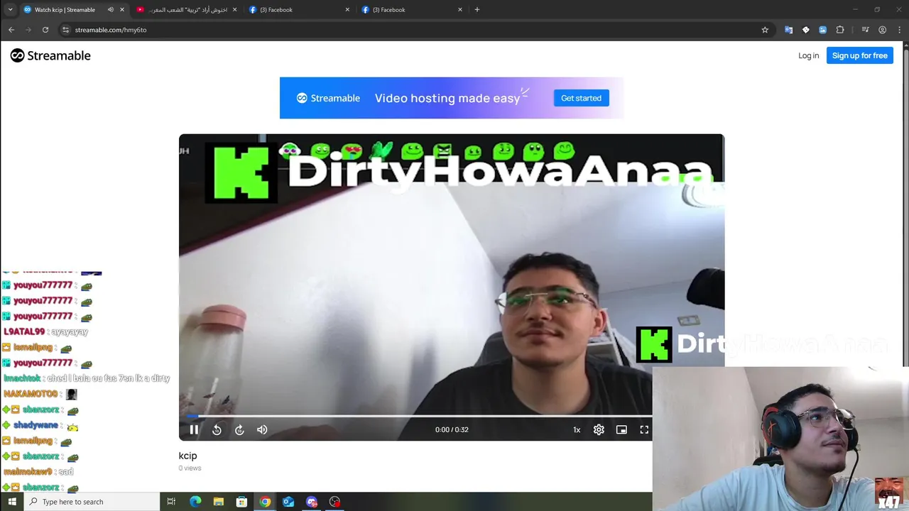Click the Streamable banner logo
Viewport: 909px width, 511px height.
328,98
